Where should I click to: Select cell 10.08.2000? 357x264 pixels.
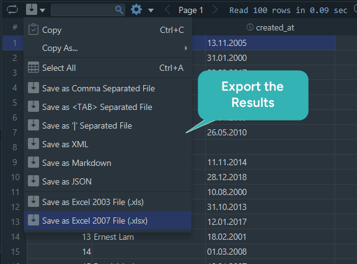click(x=270, y=192)
